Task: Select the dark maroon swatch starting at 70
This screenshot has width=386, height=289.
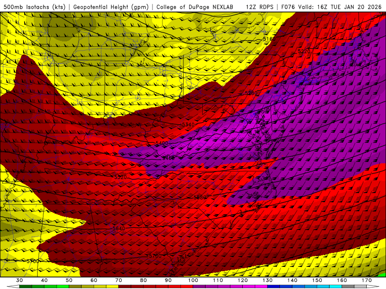Action: tap(125, 287)
